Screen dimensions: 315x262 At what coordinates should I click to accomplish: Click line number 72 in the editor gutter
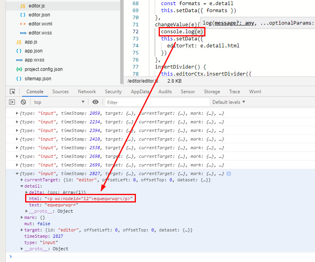coord(136,32)
